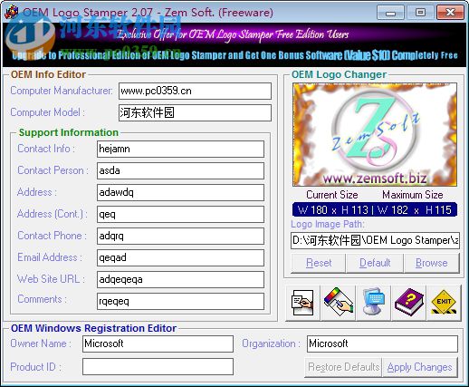Click the Comments field
Image resolution: width=469 pixels, height=387 pixels.
180,301
